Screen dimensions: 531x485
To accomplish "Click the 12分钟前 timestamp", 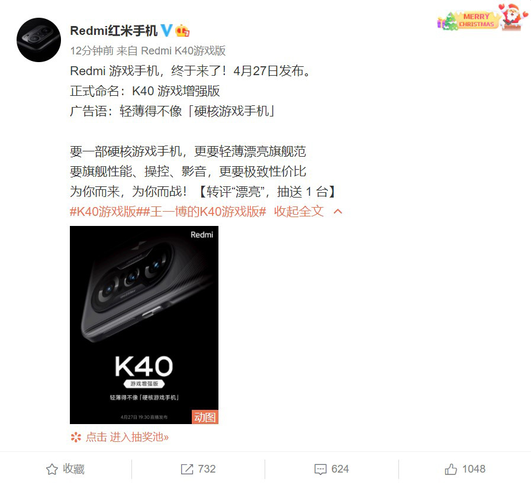I will [92, 51].
